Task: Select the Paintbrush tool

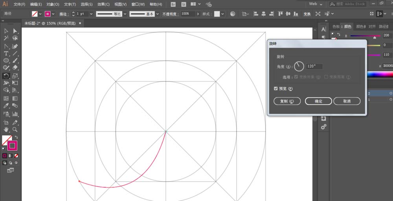Action: [x=15, y=60]
